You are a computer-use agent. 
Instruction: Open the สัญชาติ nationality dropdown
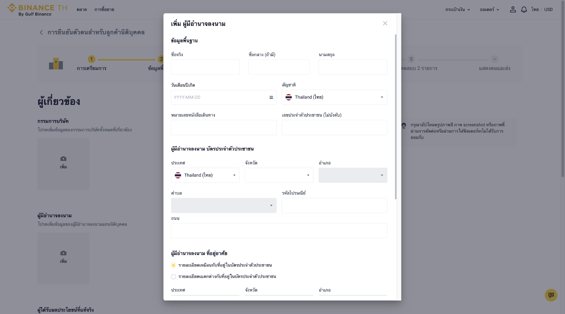pyautogui.click(x=334, y=97)
